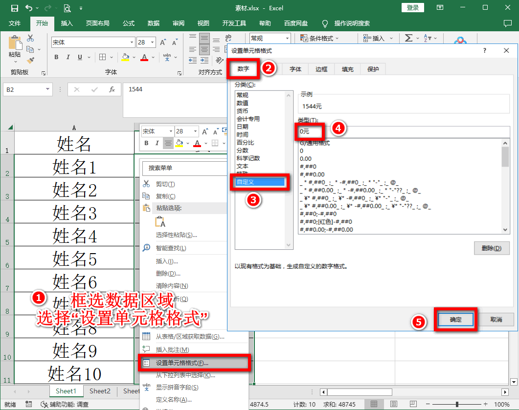The image size is (519, 410).
Task: Toggle Bold in the mini toolbar
Action: 146,143
